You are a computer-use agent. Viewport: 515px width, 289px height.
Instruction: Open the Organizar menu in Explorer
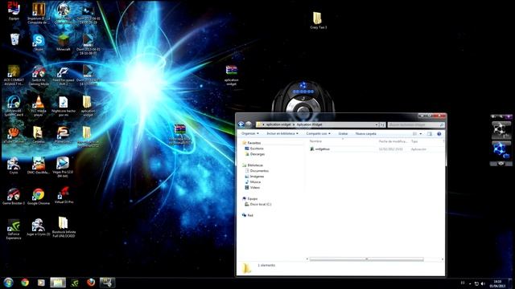tap(250, 134)
